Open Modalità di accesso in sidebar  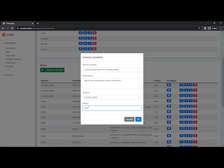point(13,59)
